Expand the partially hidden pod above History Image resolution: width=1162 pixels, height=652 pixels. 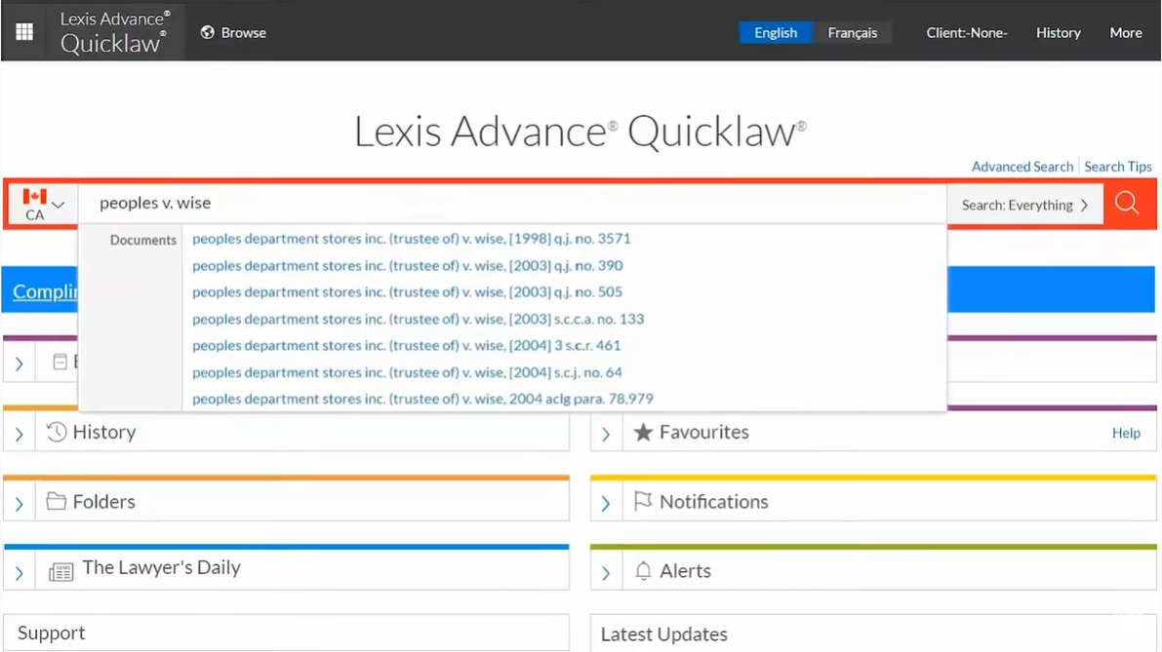click(20, 364)
